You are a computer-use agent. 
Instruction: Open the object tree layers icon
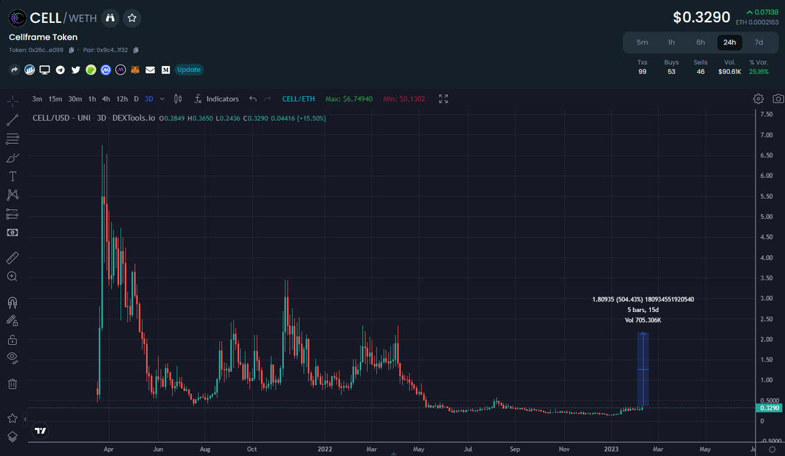point(12,436)
